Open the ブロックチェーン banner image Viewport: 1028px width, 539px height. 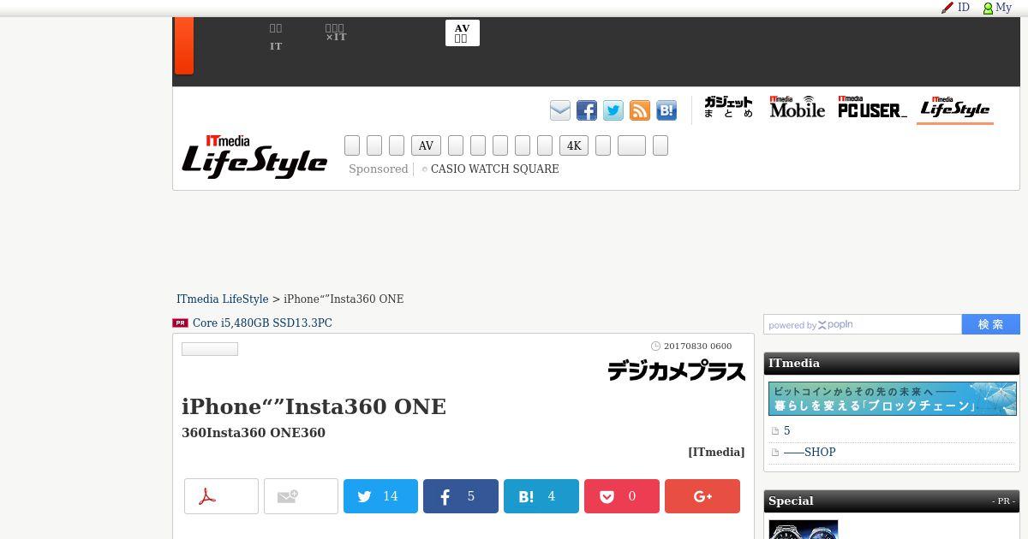[893, 399]
